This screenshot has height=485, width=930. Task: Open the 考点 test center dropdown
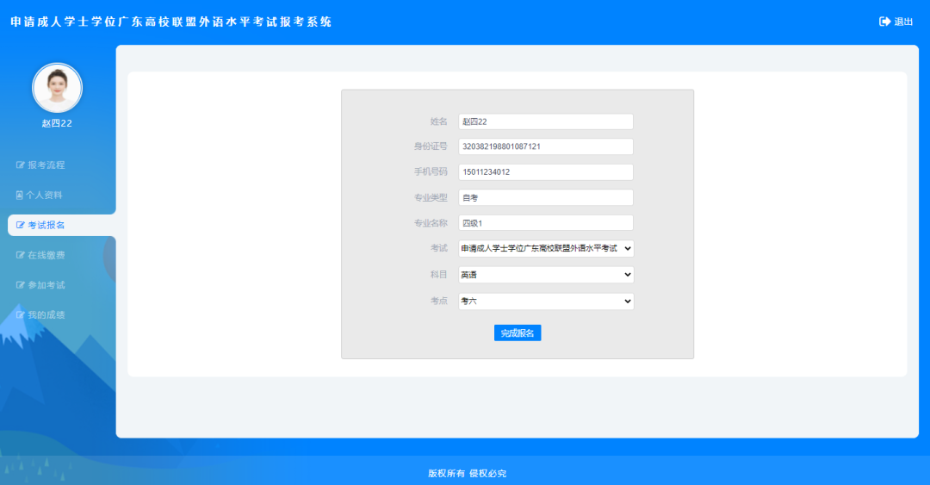(546, 302)
